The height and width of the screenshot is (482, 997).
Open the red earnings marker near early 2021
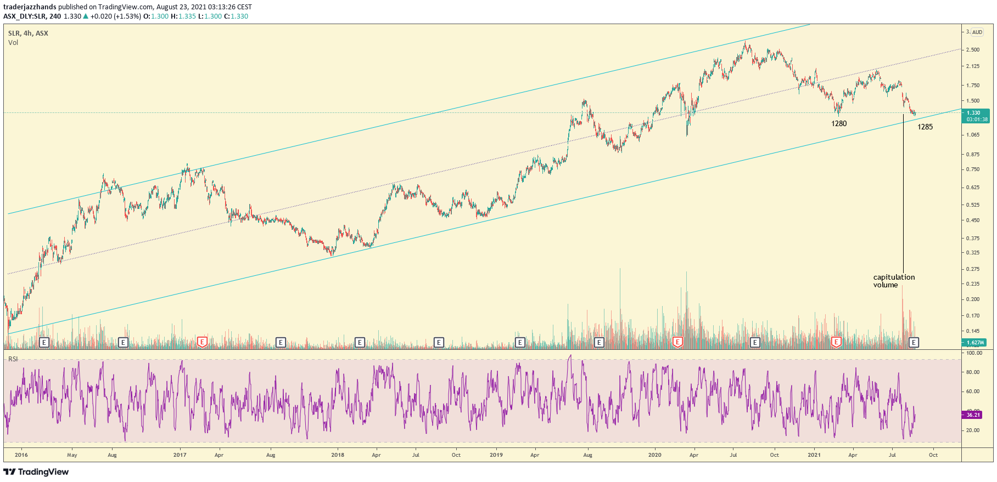click(x=836, y=342)
